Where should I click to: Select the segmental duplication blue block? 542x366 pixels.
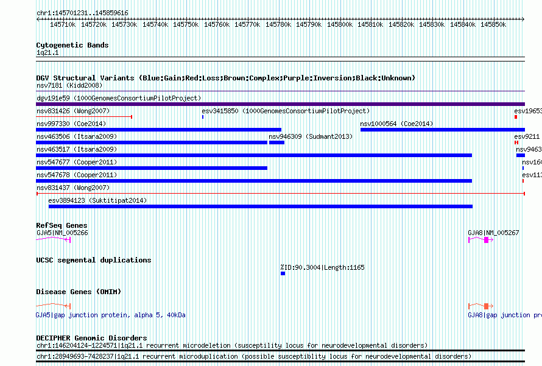(x=283, y=273)
